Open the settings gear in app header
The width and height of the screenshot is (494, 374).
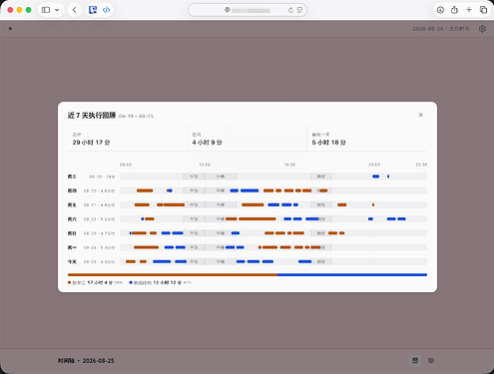[x=482, y=29]
